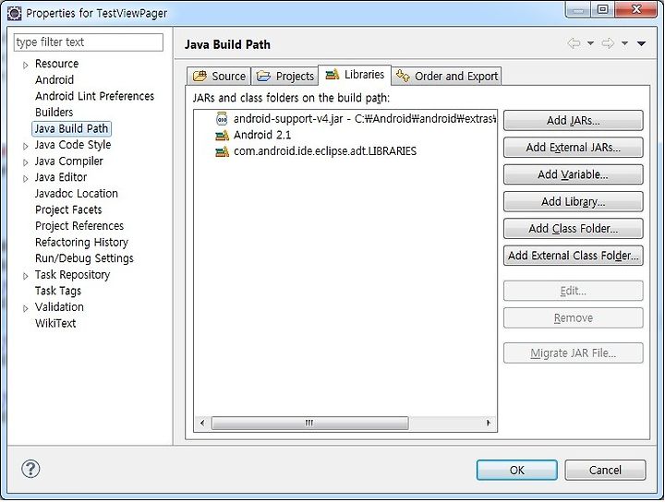Click the scrollbar right arrow

coord(489,423)
